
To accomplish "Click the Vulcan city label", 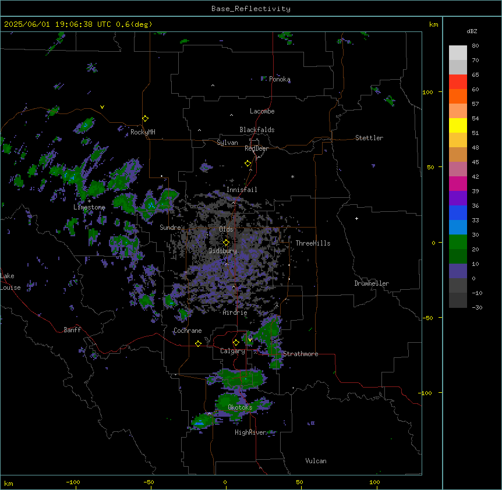I will 316,461.
